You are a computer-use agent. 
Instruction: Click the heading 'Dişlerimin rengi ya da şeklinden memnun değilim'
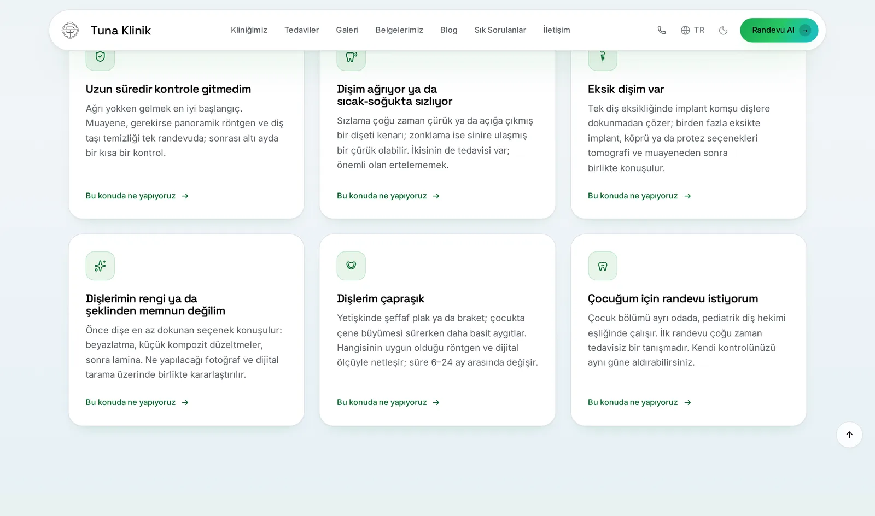(155, 304)
